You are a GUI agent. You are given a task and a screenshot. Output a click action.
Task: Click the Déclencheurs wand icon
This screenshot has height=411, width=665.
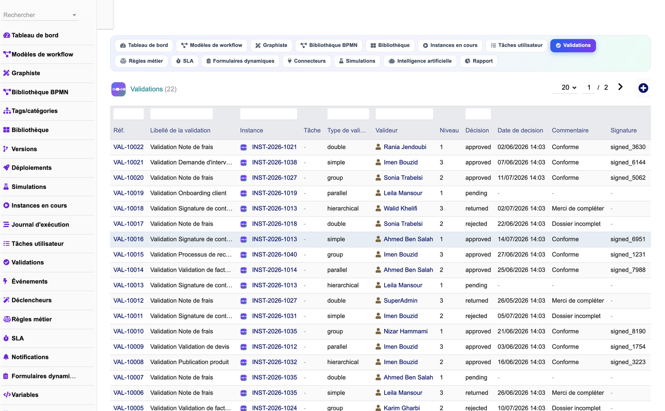pyautogui.click(x=6, y=300)
